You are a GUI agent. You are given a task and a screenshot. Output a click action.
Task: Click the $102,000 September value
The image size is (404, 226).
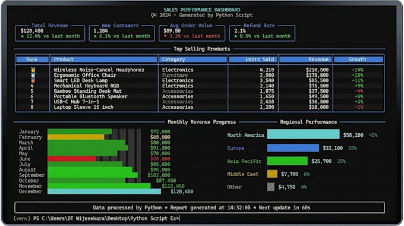(159, 175)
